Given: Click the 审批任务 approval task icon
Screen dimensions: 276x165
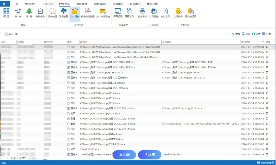Looking at the screenshot, I should tap(40, 13).
